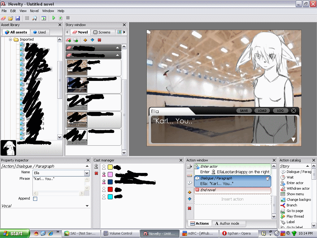
Task: Click the Insert action placeholder area
Action: [x=232, y=199]
